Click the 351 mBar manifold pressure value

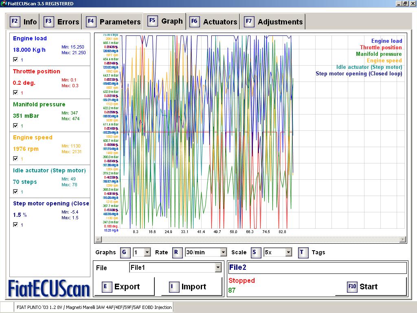click(26, 116)
